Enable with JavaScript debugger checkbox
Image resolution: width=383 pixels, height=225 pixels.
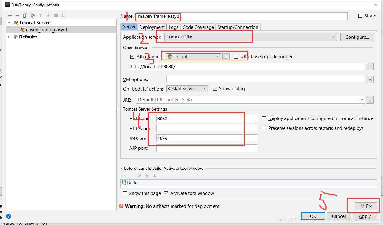(236, 57)
